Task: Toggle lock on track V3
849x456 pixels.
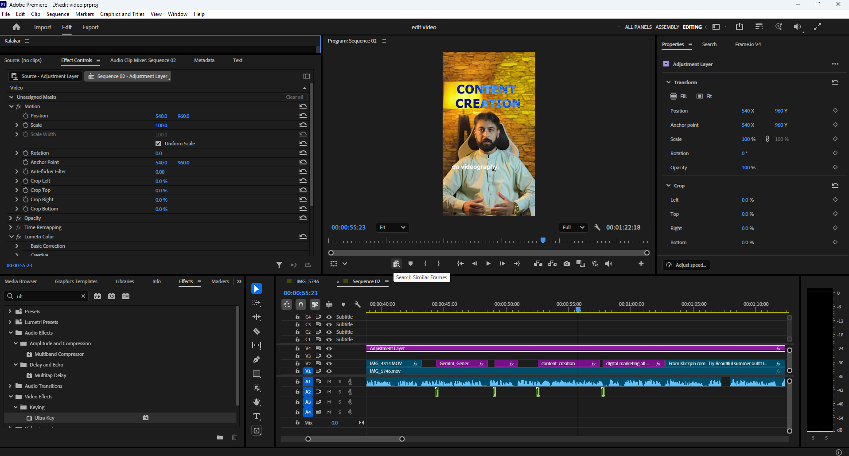Action: (298, 356)
